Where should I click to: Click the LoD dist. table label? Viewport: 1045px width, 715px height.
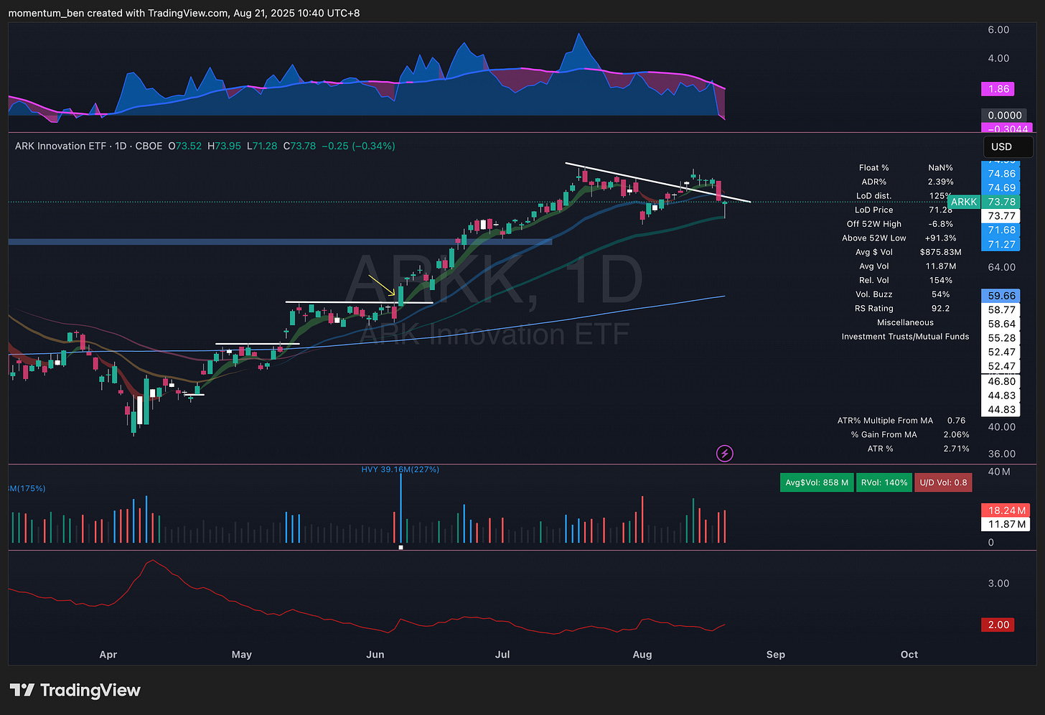[873, 196]
